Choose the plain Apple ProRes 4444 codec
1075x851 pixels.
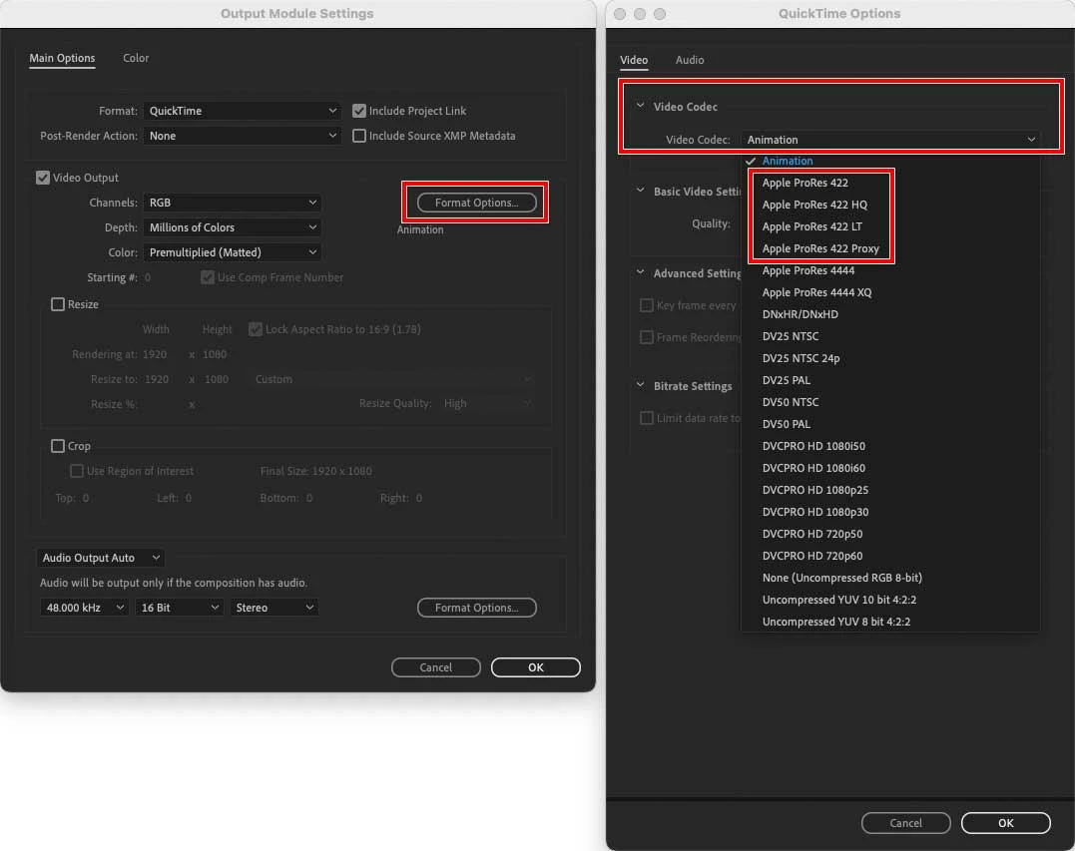coord(890,270)
